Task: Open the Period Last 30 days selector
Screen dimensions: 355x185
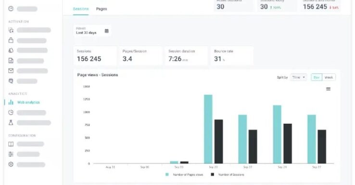Action: 92,31
